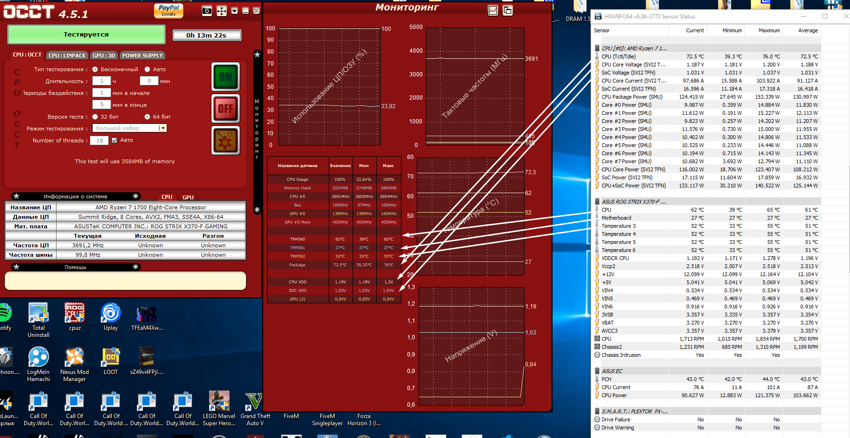Click the Current column header in HWiNFO

pyautogui.click(x=688, y=30)
